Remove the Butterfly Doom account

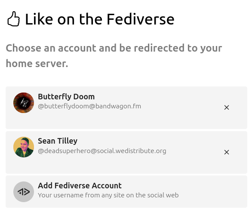227,107
